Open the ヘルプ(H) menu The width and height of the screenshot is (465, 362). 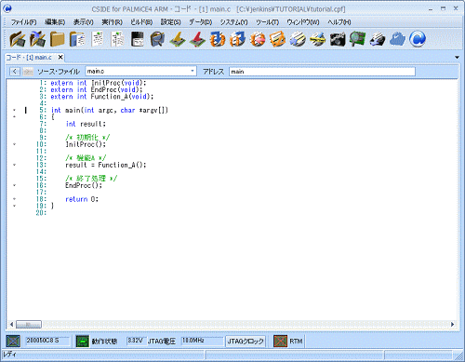click(339, 22)
